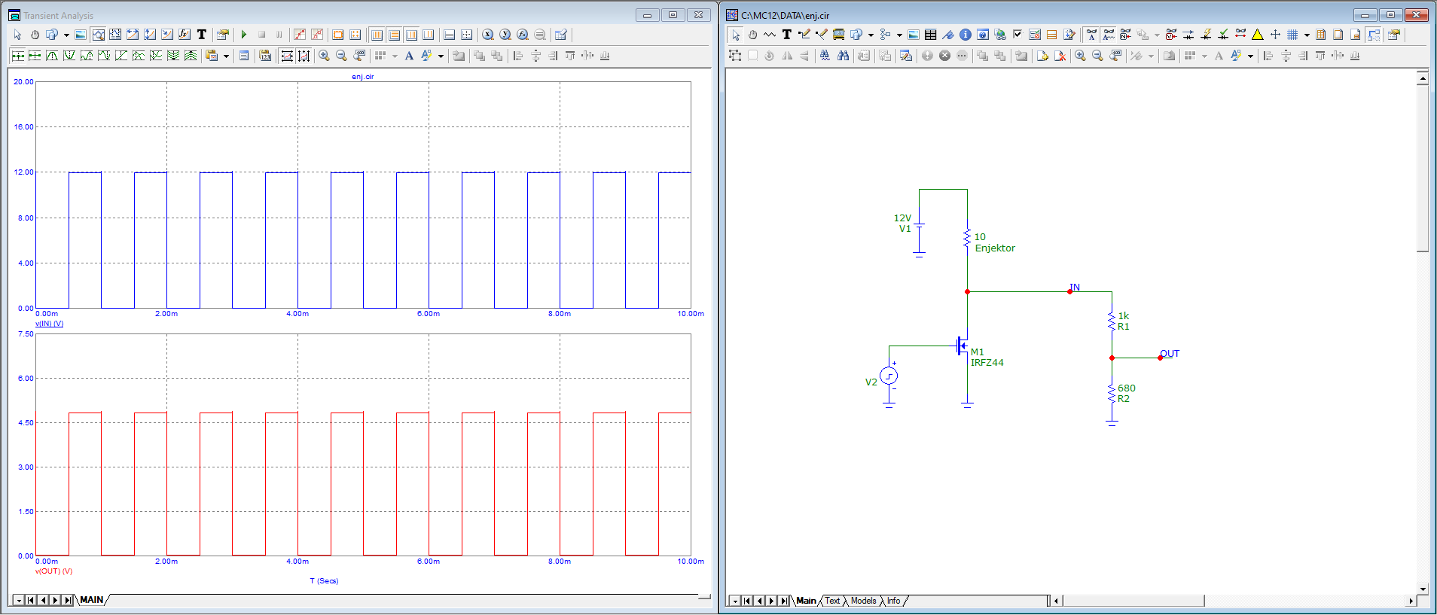1437x615 pixels.
Task: Toggle the horizontal-lines grid button in Transient Analysis
Action: (395, 35)
